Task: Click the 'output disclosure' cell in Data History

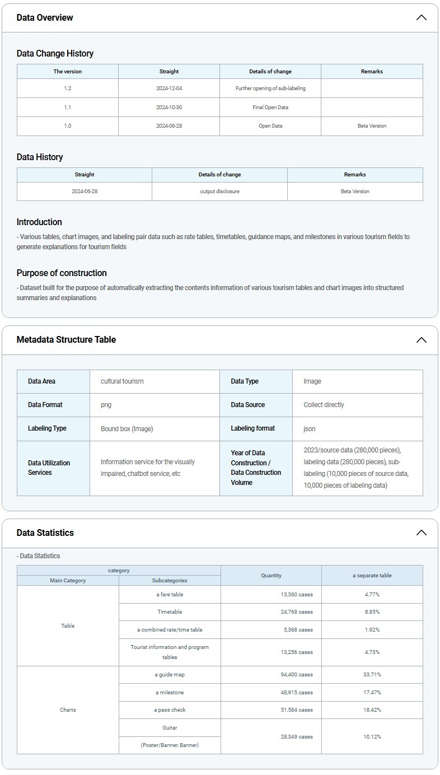Action: pos(219,192)
